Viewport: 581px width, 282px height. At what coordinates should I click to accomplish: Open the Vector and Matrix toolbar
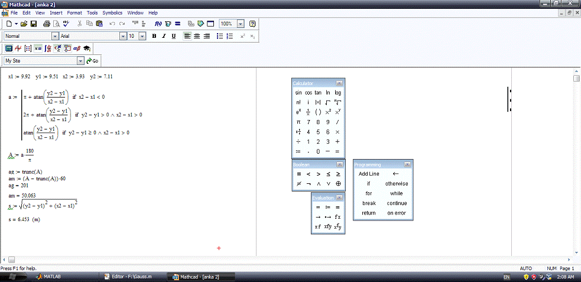(x=28, y=48)
